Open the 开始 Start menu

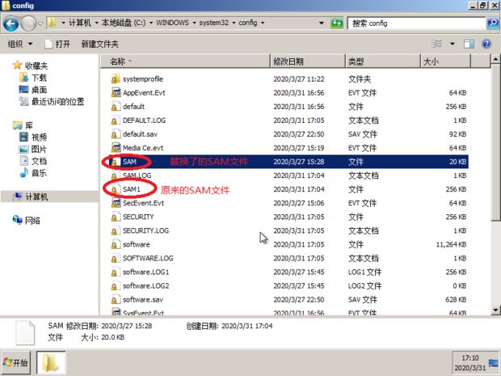pyautogui.click(x=15, y=362)
